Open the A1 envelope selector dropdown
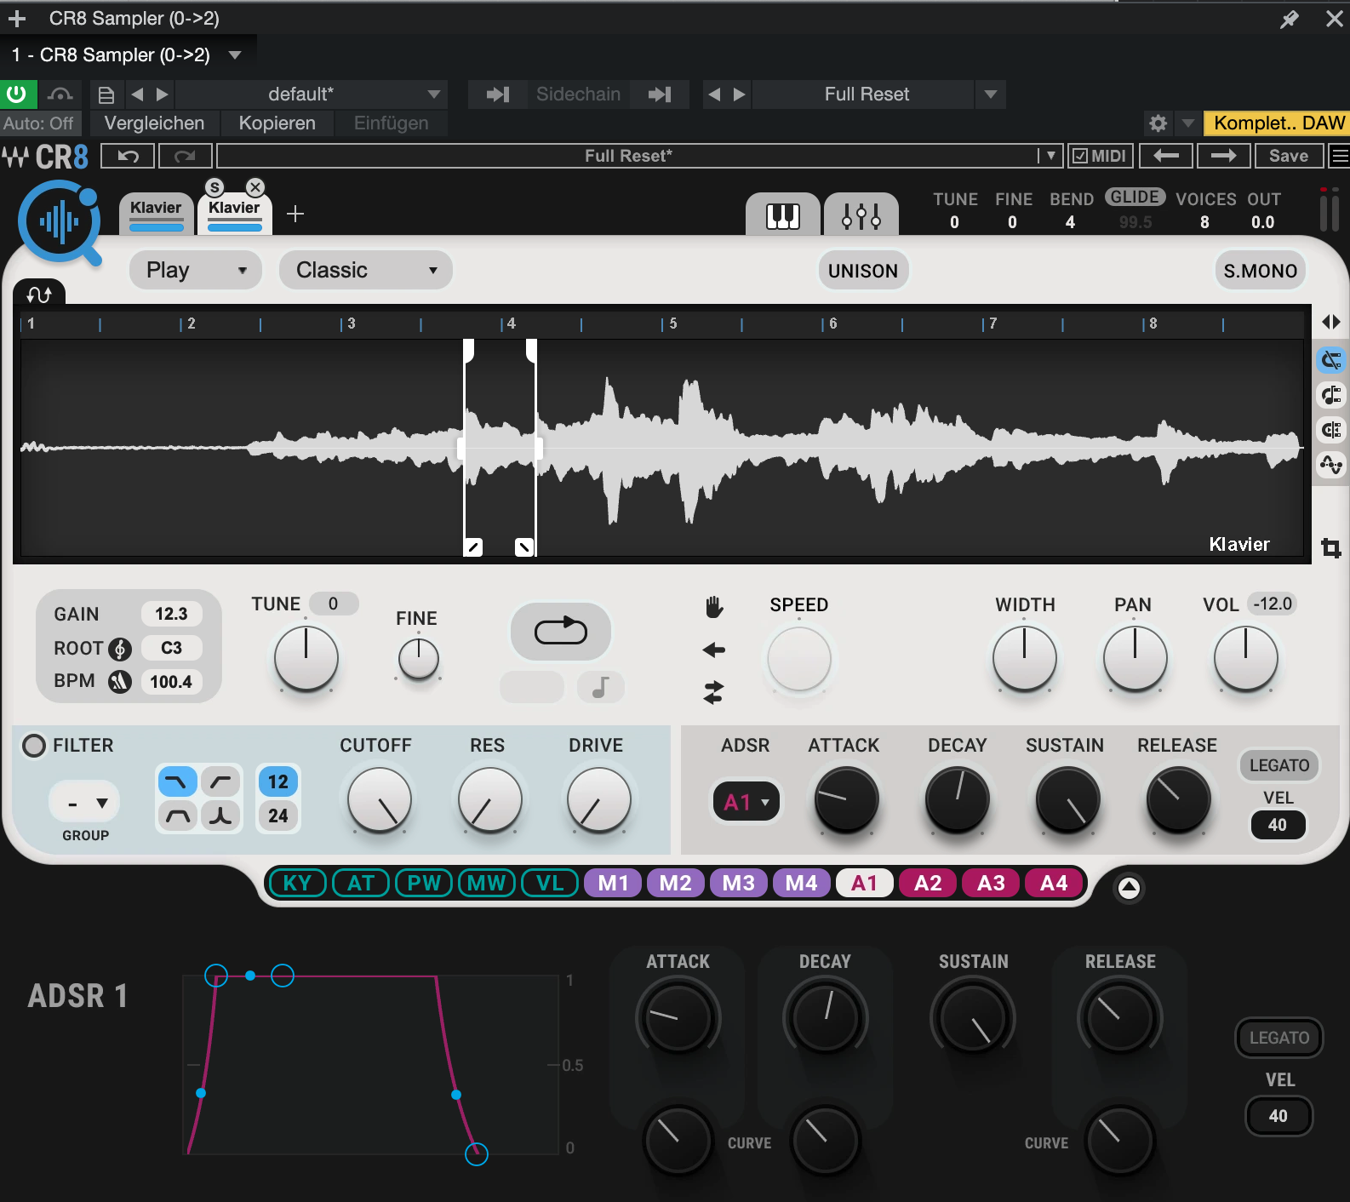Image resolution: width=1350 pixels, height=1202 pixels. 747,802
